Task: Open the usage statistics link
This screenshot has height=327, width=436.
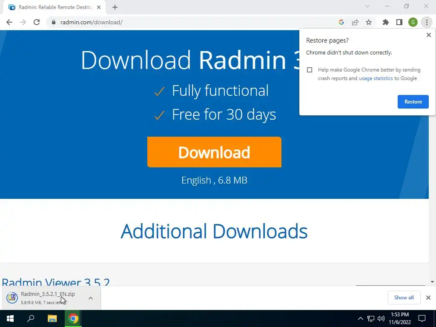Action: 376,78
